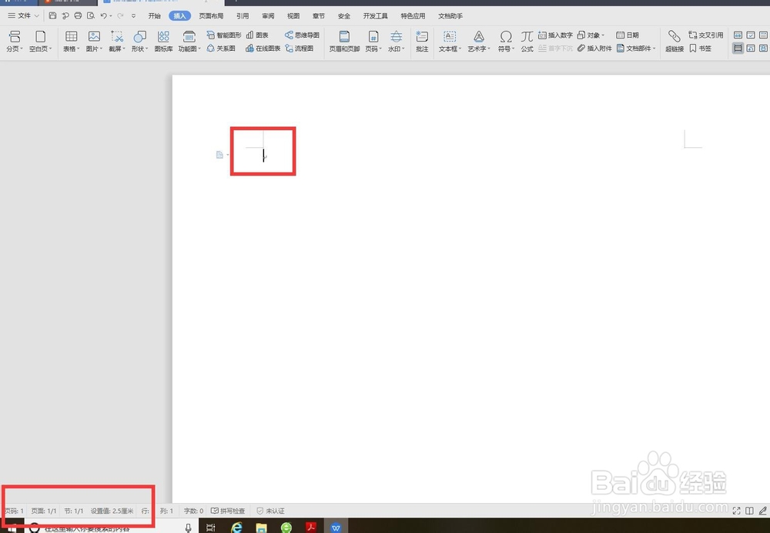Viewport: 770px width, 533px height.
Task: Click the Undo arrow icon
Action: point(103,15)
